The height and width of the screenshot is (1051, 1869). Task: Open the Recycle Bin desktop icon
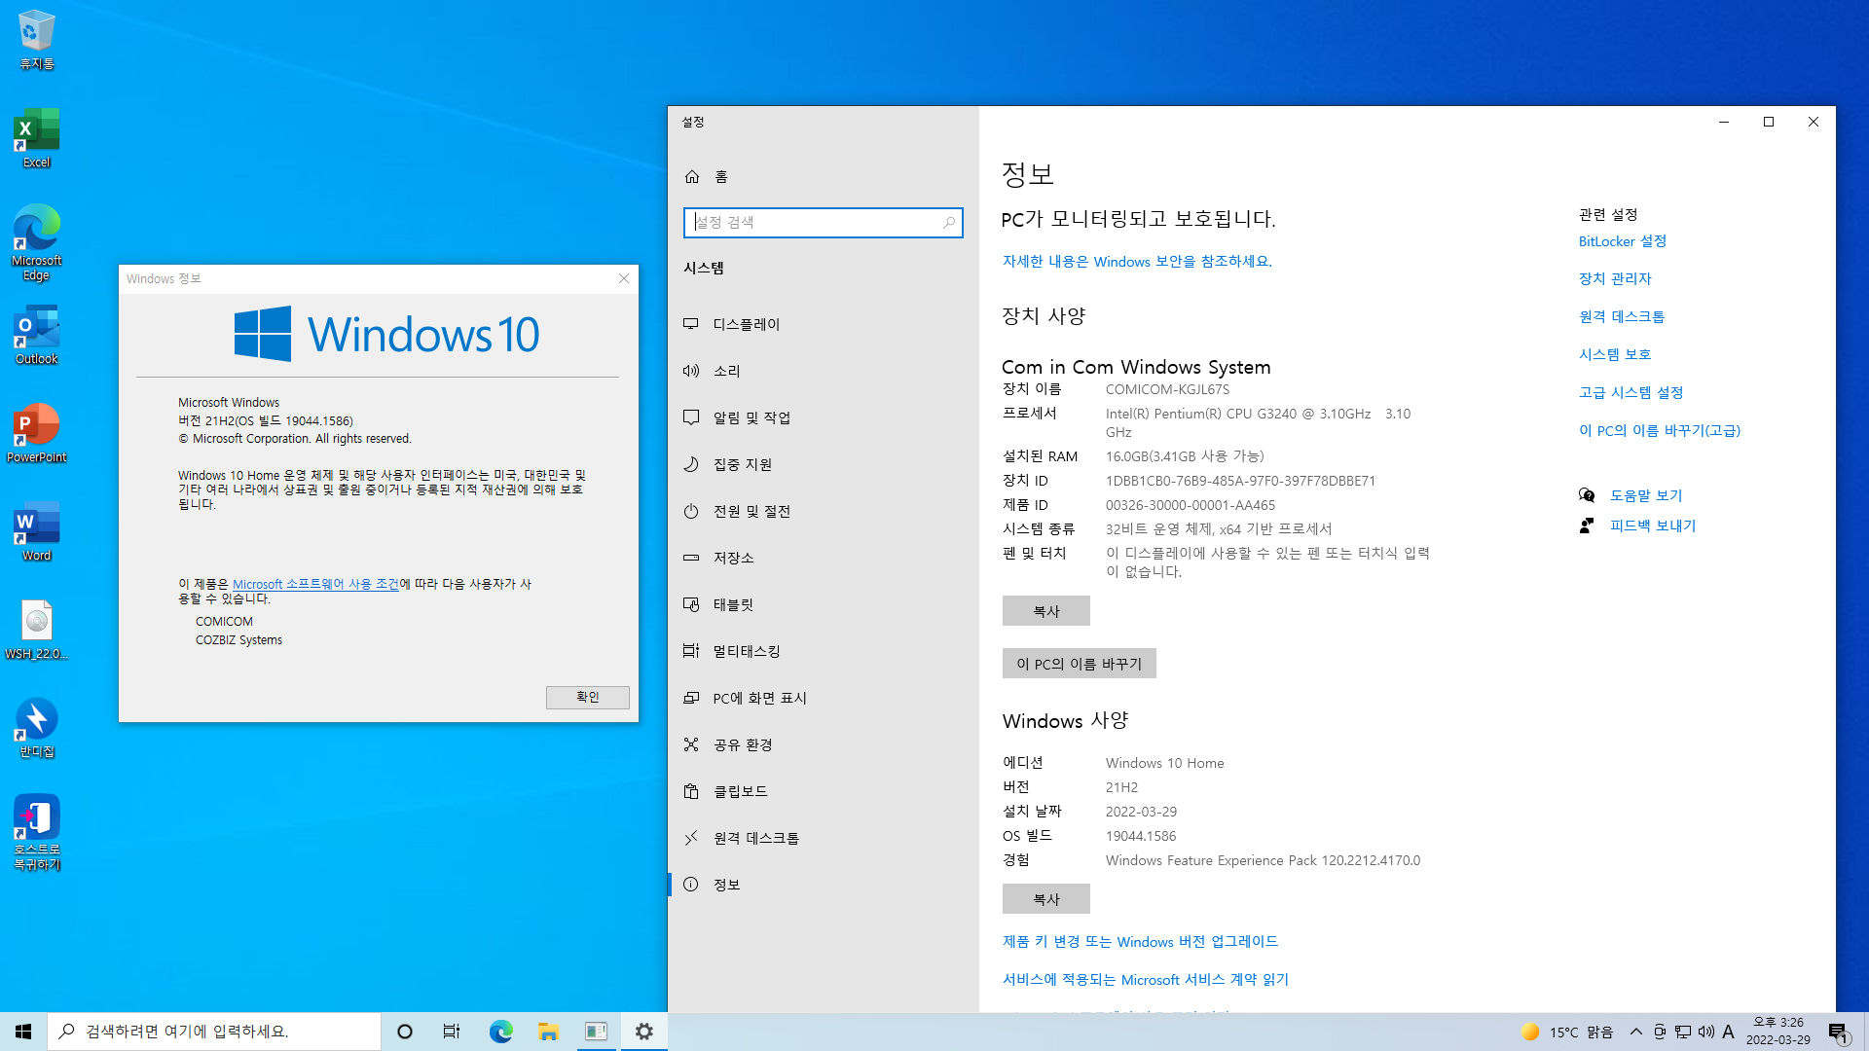36,41
